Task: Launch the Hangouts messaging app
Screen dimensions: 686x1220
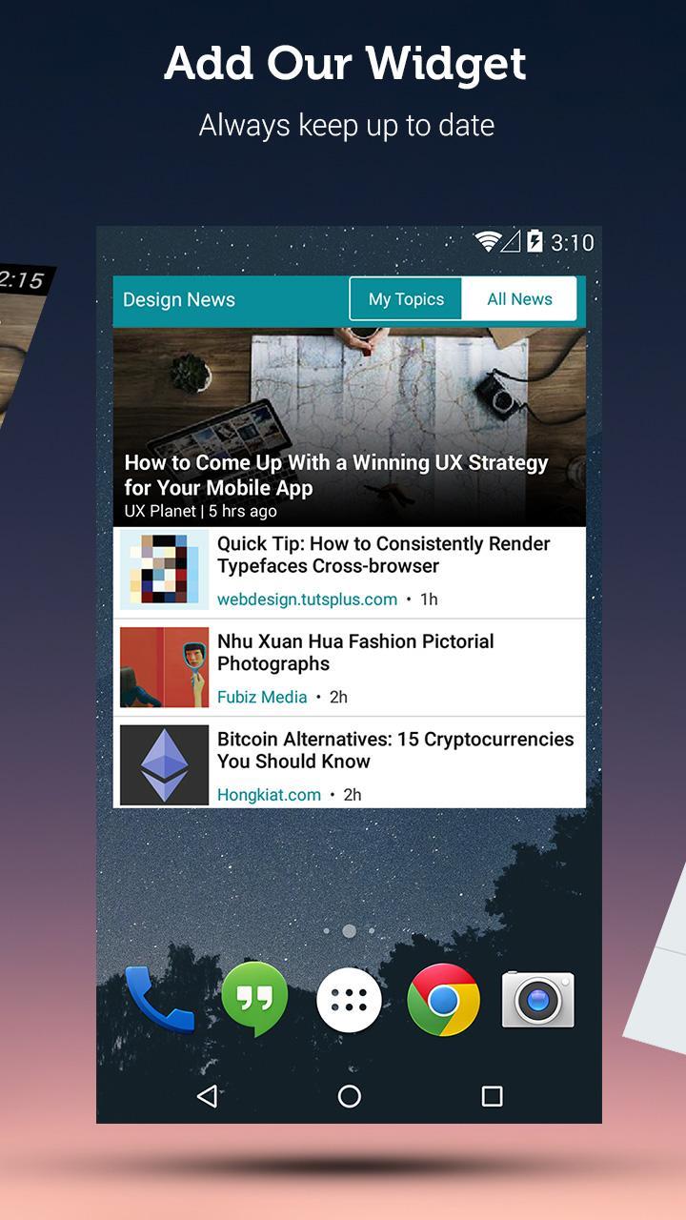Action: pos(254,1000)
